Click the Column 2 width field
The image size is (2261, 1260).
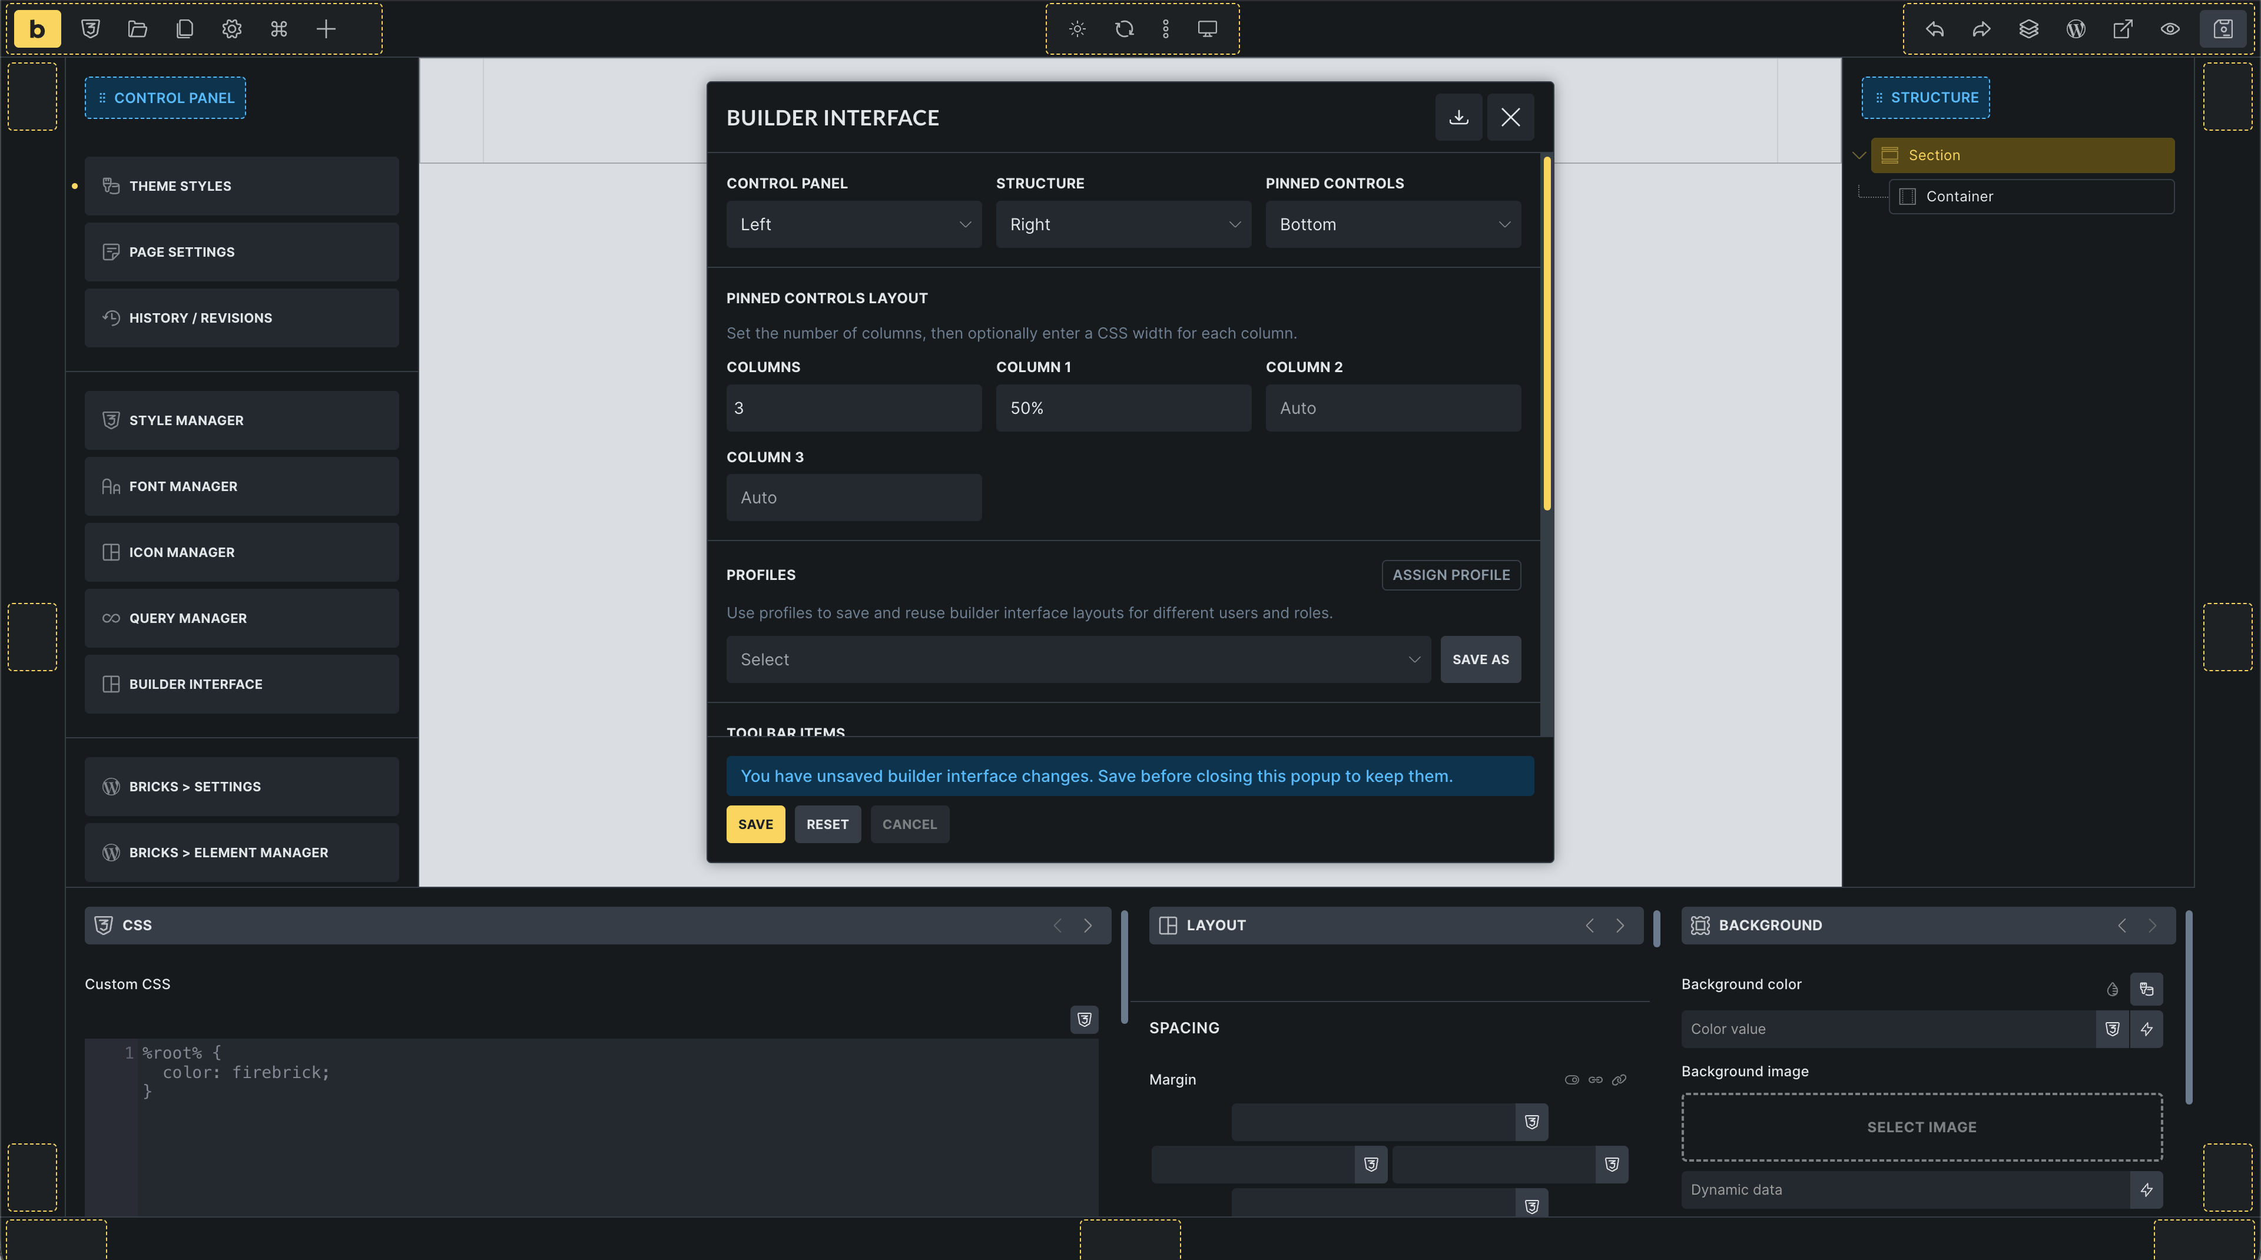click(x=1393, y=408)
